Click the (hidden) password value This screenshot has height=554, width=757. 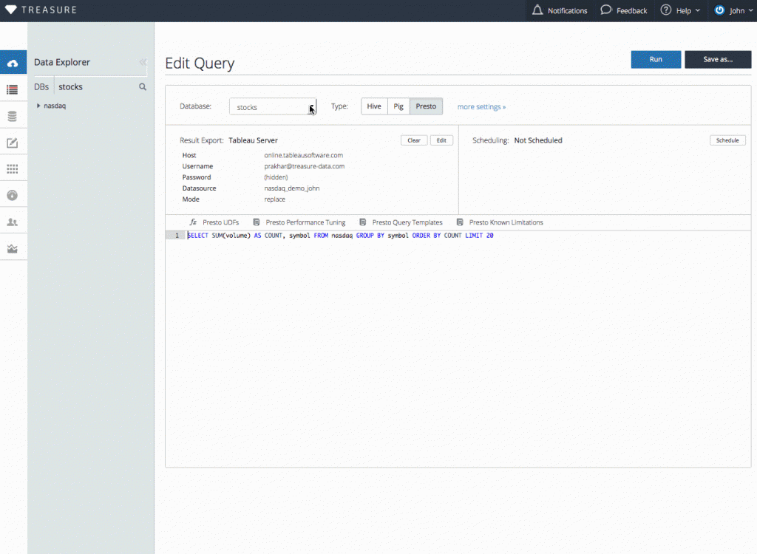point(276,177)
